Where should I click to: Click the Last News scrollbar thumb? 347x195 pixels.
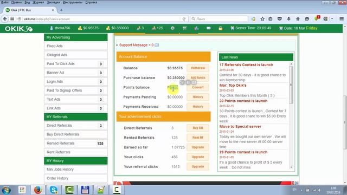(x=291, y=85)
